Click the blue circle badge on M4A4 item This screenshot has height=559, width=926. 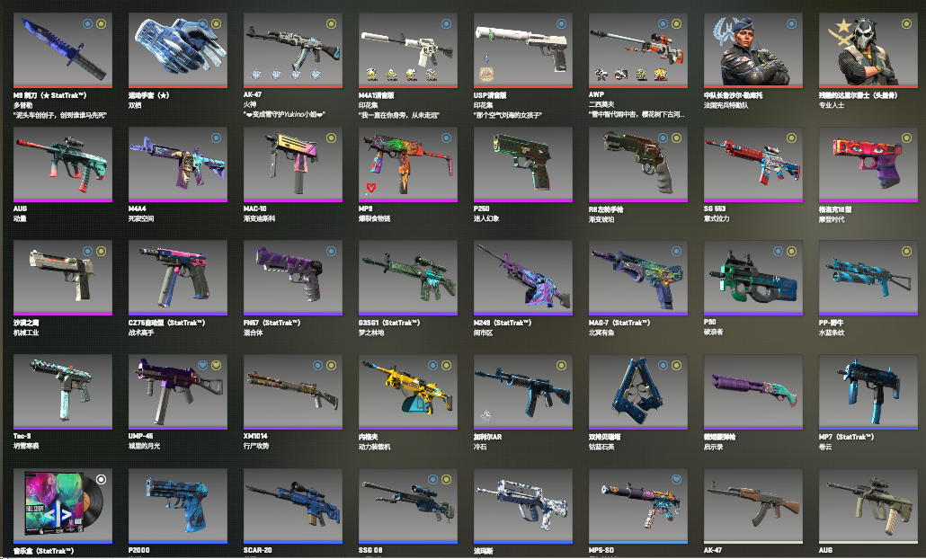tap(217, 138)
